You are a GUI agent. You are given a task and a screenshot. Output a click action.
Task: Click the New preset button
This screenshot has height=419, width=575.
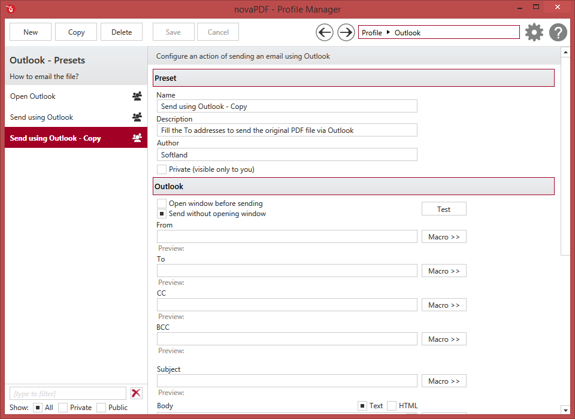[31, 32]
